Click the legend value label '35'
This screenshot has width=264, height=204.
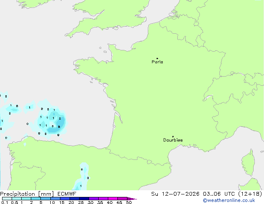click(100, 202)
